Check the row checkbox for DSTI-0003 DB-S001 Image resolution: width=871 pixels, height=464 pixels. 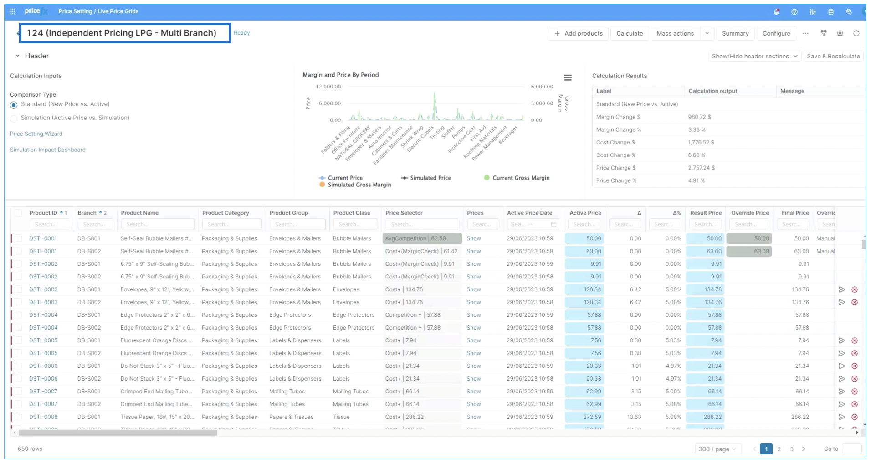pos(18,289)
